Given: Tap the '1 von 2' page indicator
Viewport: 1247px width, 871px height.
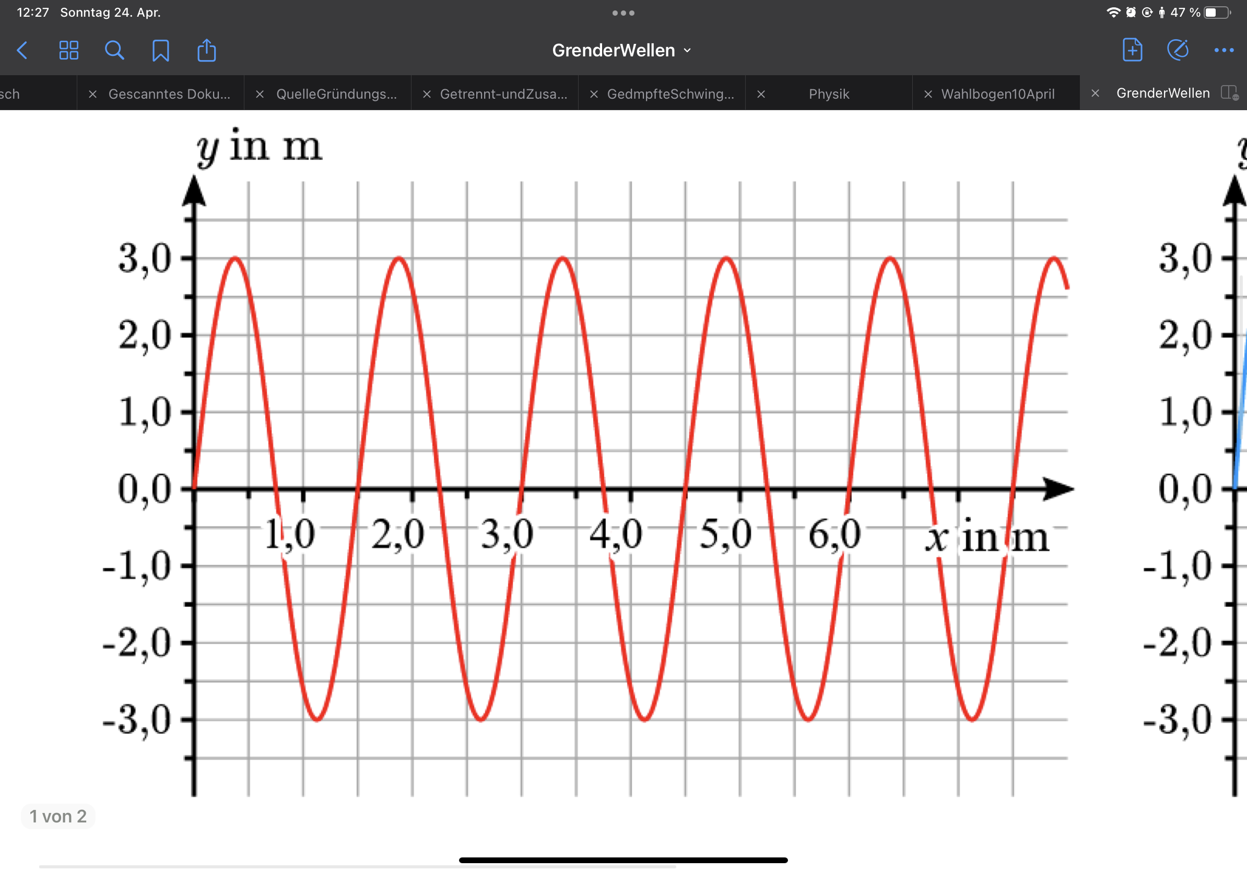Looking at the screenshot, I should (58, 816).
